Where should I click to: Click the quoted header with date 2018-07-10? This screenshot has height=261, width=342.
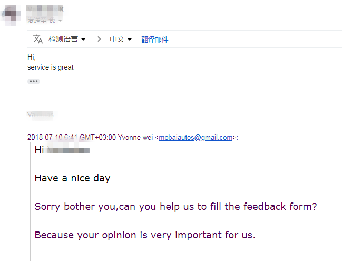coord(133,137)
